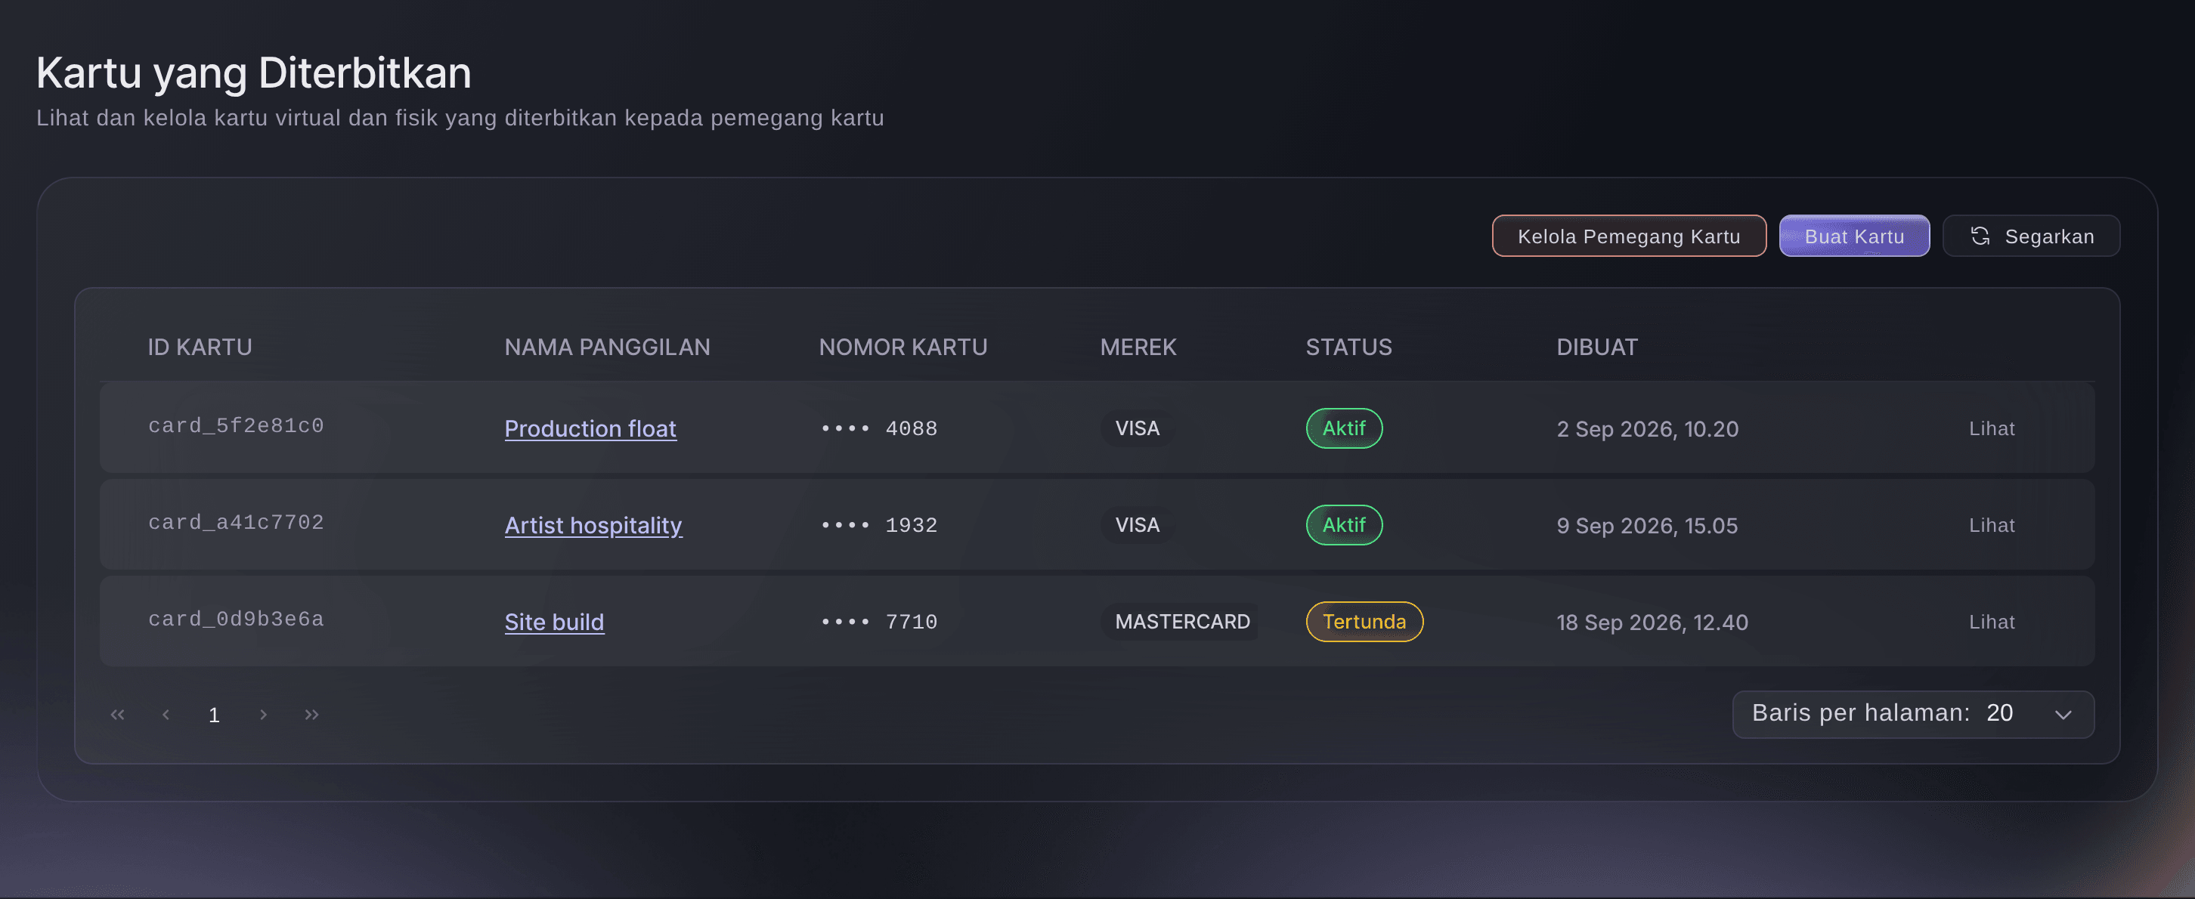Click Lihat for card ending 1932

(1992, 525)
